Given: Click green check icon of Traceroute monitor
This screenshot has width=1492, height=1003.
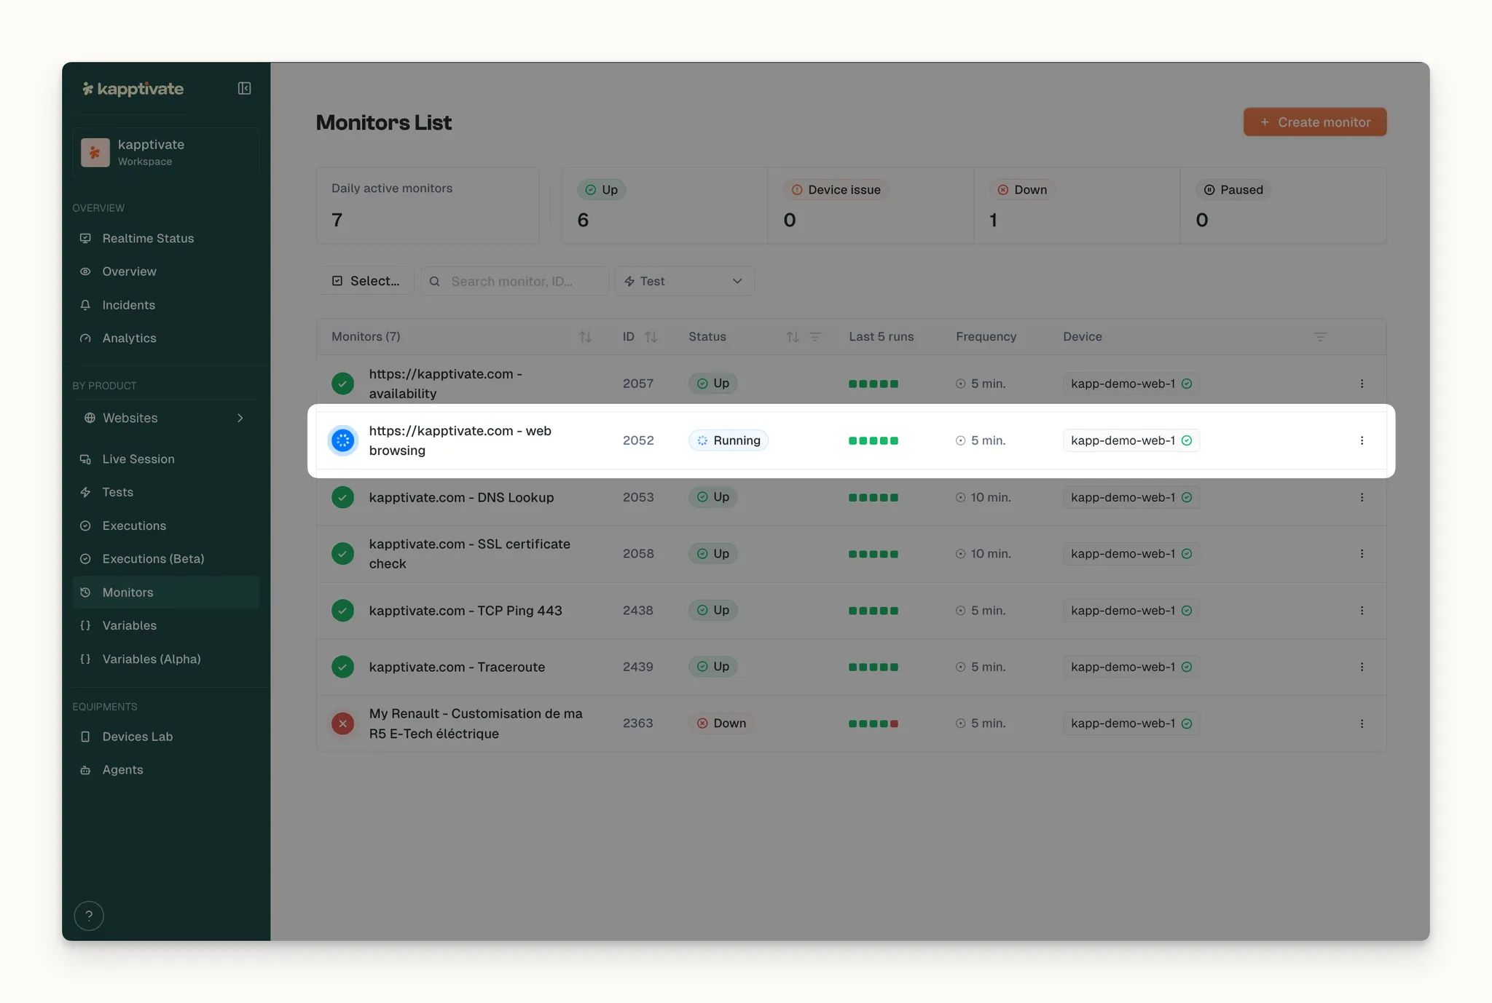Looking at the screenshot, I should point(342,667).
